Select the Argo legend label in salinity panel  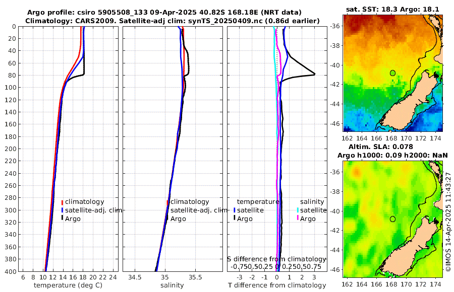(178, 218)
